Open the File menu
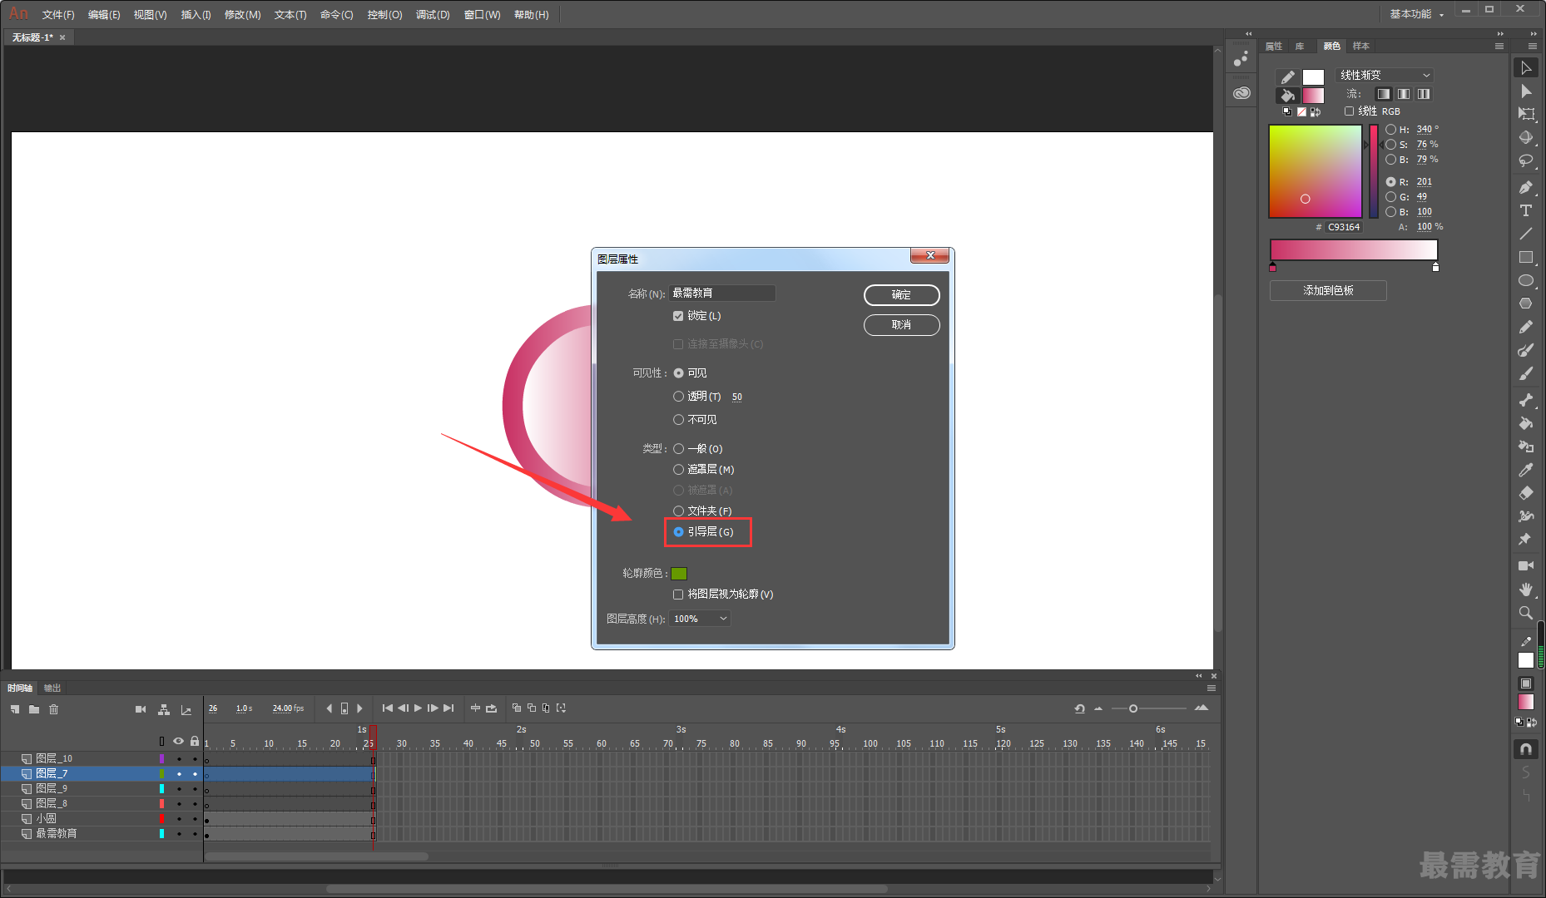The height and width of the screenshot is (898, 1546). coord(58,15)
